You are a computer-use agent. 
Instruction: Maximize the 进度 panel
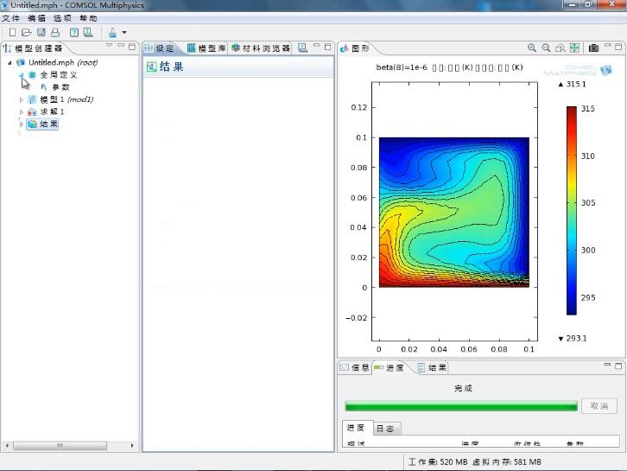tap(618, 366)
